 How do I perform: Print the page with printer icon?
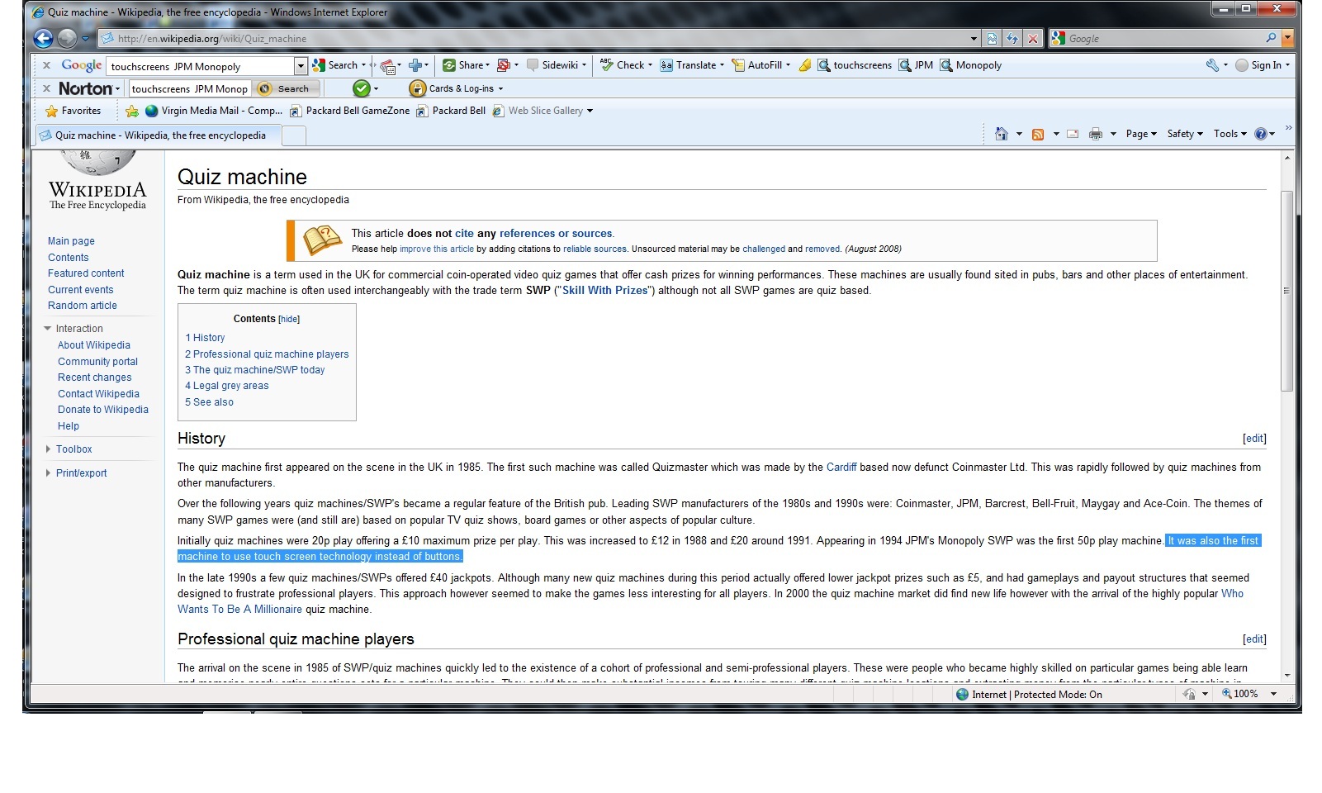(1096, 134)
